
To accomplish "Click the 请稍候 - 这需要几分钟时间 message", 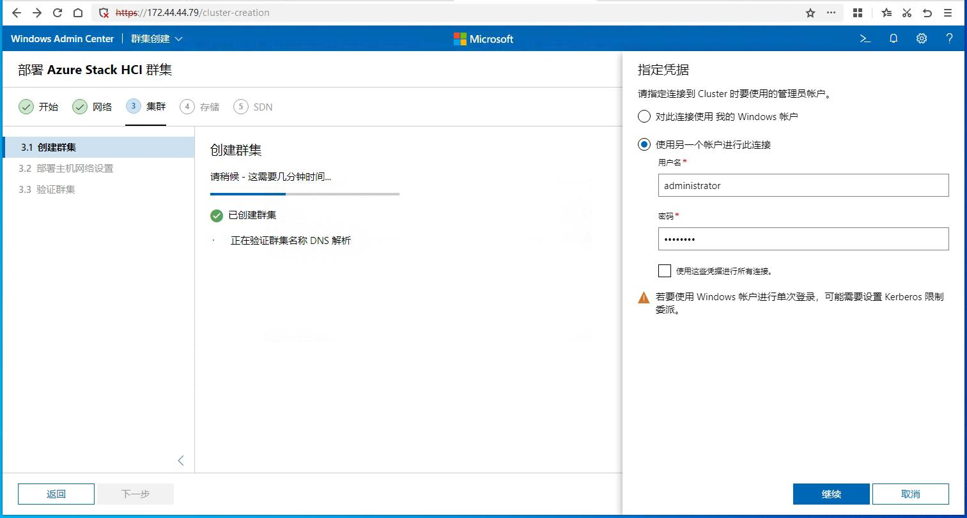I will coord(270,176).
